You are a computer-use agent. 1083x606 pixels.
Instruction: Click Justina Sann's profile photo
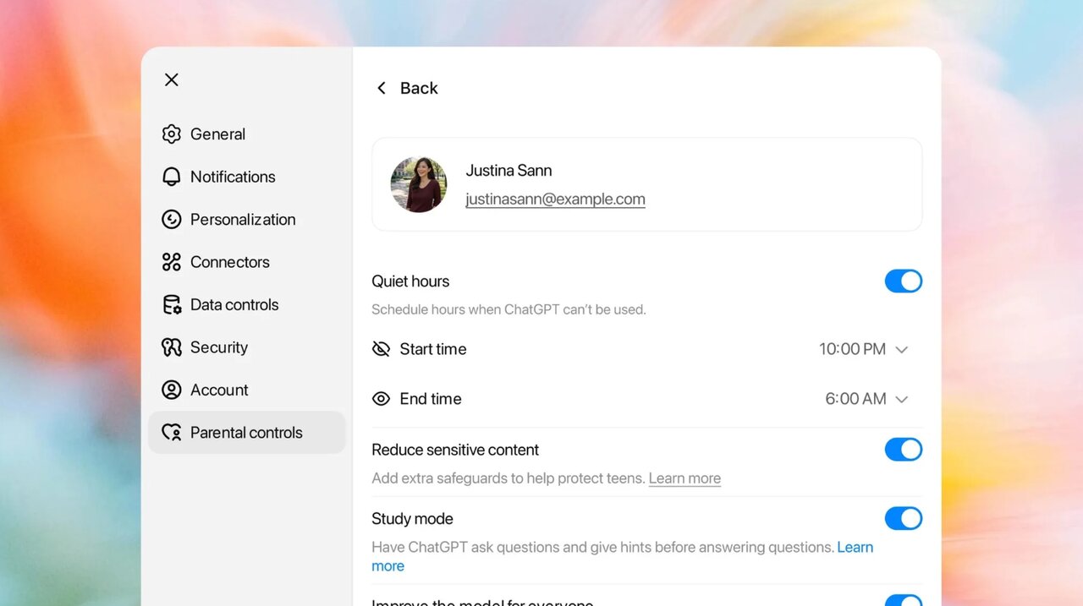pyautogui.click(x=419, y=184)
